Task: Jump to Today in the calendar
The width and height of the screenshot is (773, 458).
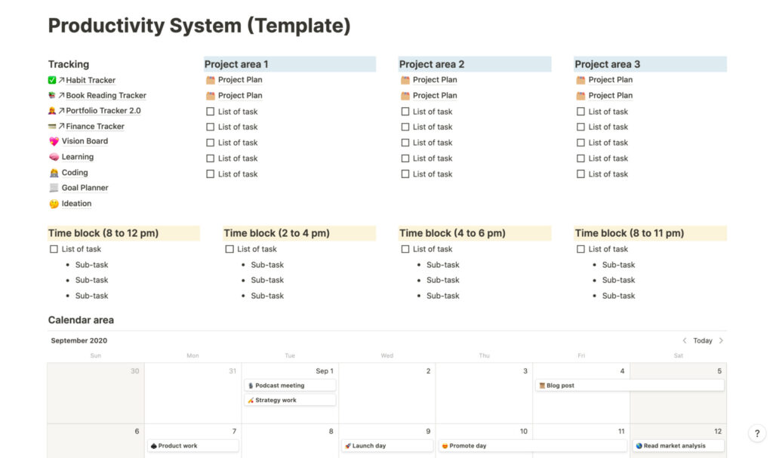Action: [703, 340]
